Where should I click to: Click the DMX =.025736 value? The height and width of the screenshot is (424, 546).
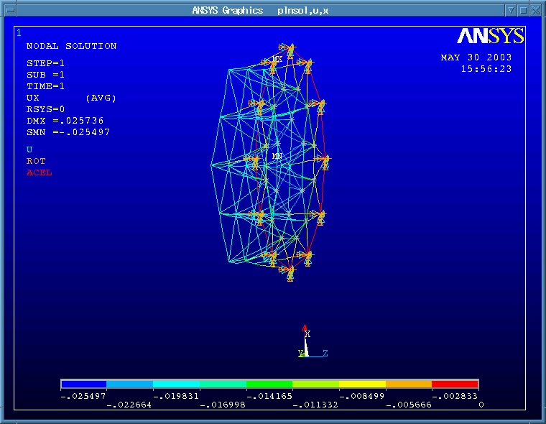(65, 121)
